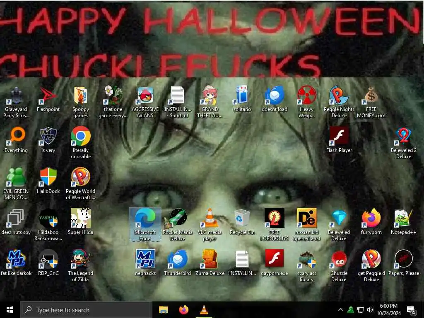Select the solitario desktop icon
424x318 pixels.
pyautogui.click(x=242, y=99)
